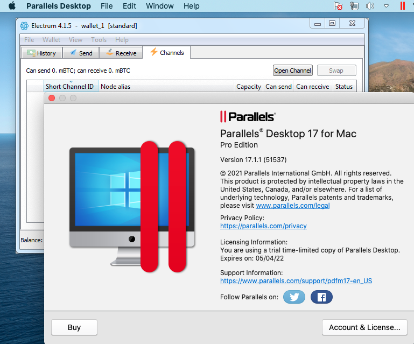Viewport: 414px width, 344px height.
Task: Click the Buy button
Action: click(x=74, y=327)
